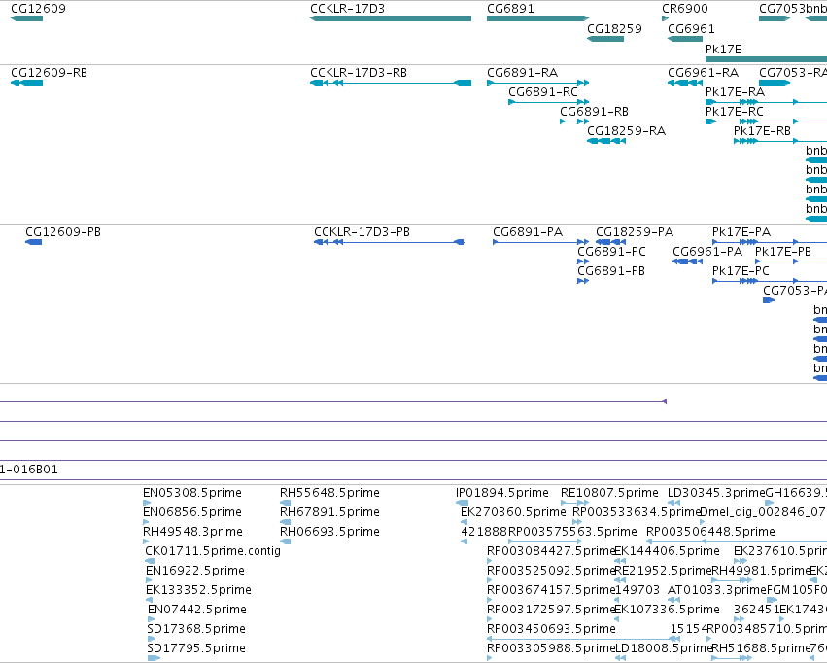This screenshot has width=827, height=663.
Task: Select the CG6891-RC transcript
Action: point(548,102)
